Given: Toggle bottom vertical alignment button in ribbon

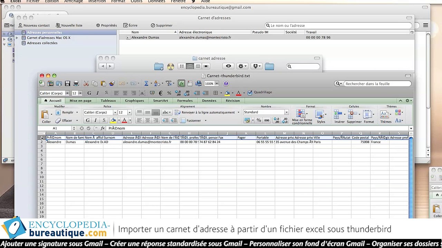Looking at the screenshot, I should [156, 112].
